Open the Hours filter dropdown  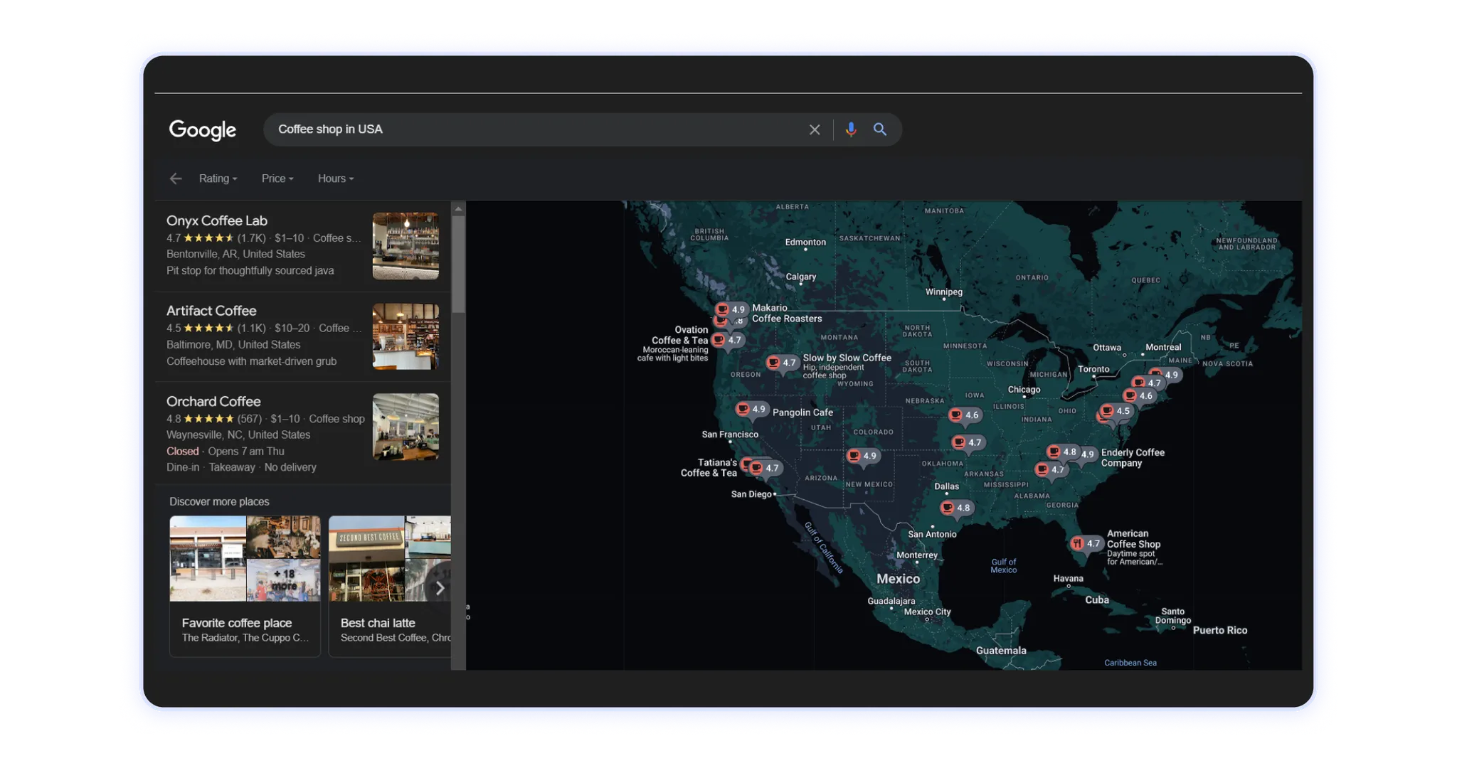pyautogui.click(x=335, y=178)
